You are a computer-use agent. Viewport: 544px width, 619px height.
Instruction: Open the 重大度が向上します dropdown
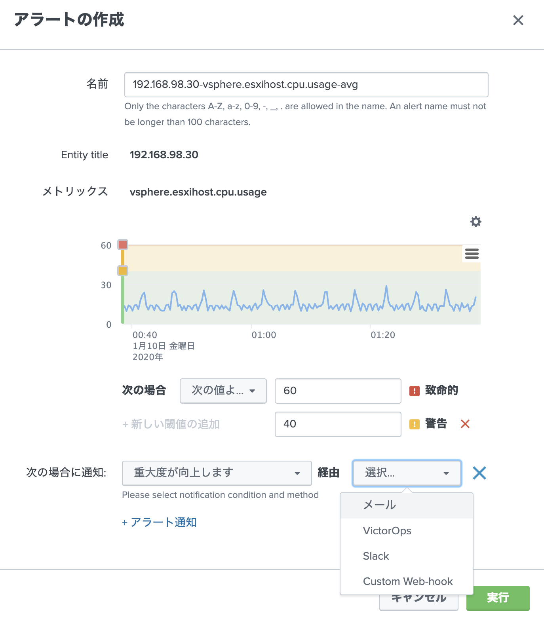pos(217,473)
